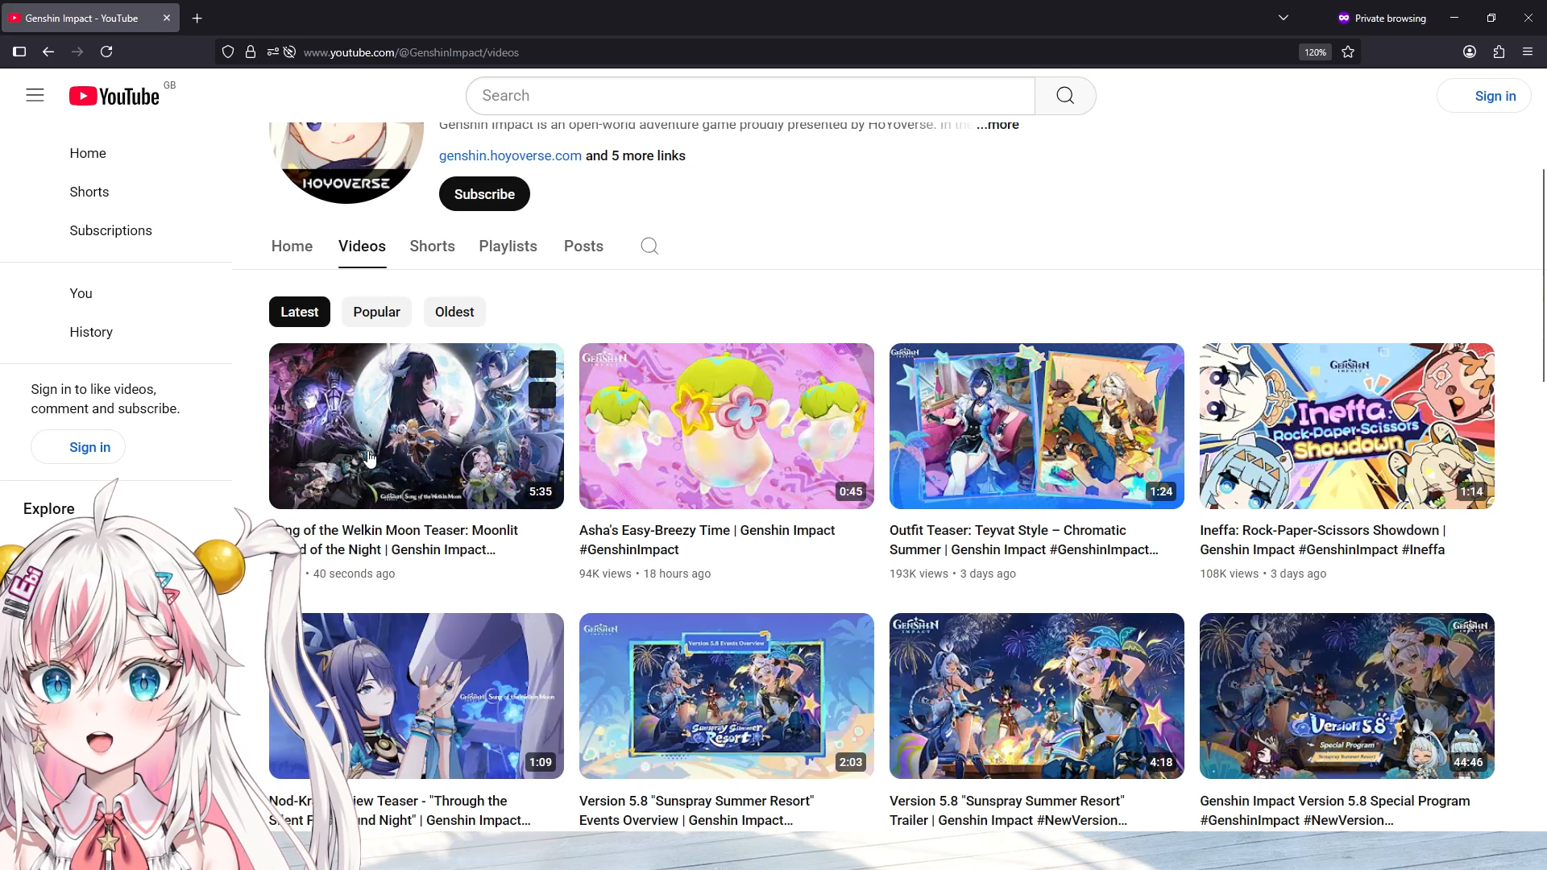Open the Firefox application menu
This screenshot has width=1547, height=870.
pos(1528,52)
